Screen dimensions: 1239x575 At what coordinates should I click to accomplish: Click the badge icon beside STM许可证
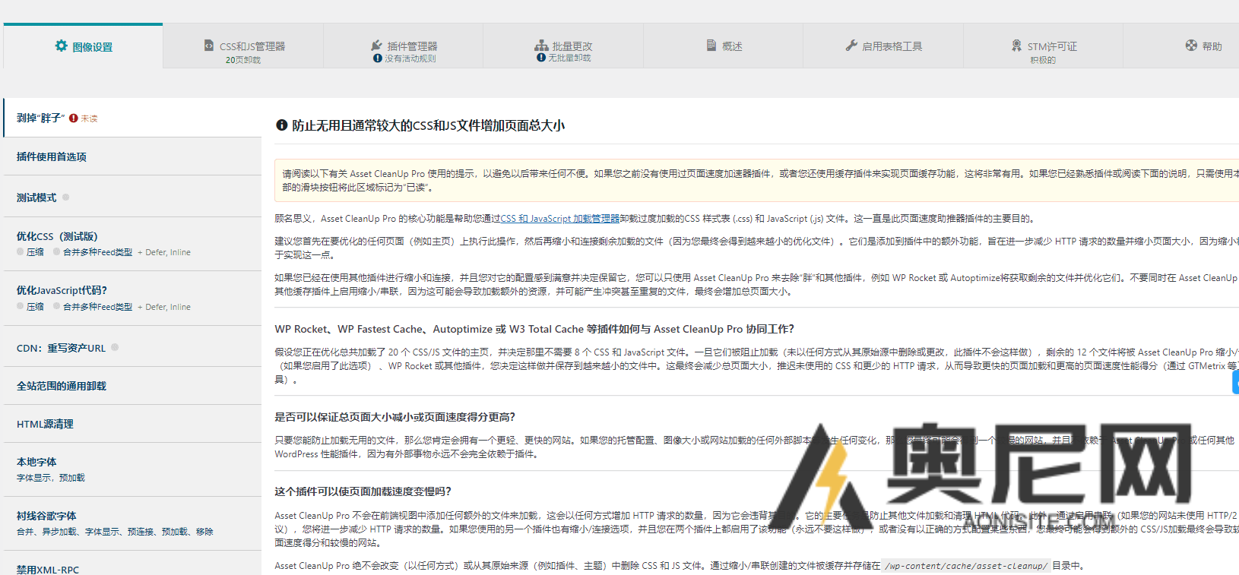pyautogui.click(x=1016, y=46)
